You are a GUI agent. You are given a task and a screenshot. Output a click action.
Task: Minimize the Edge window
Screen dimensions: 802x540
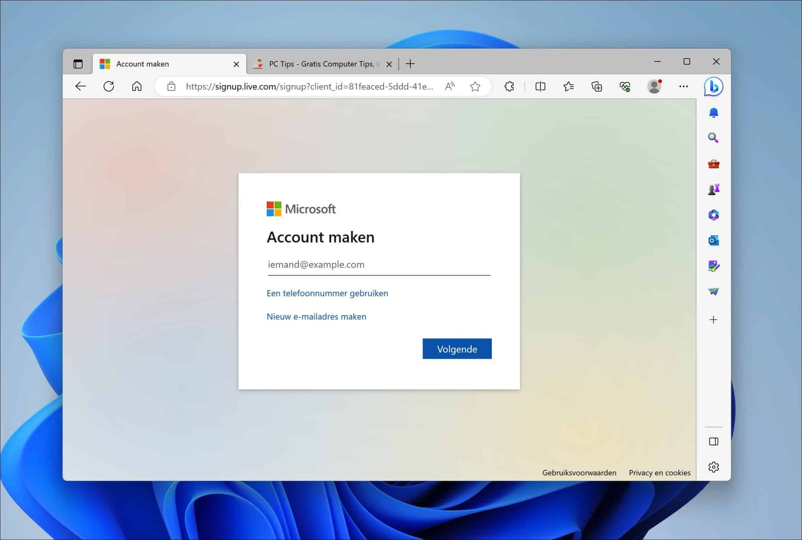click(x=657, y=62)
